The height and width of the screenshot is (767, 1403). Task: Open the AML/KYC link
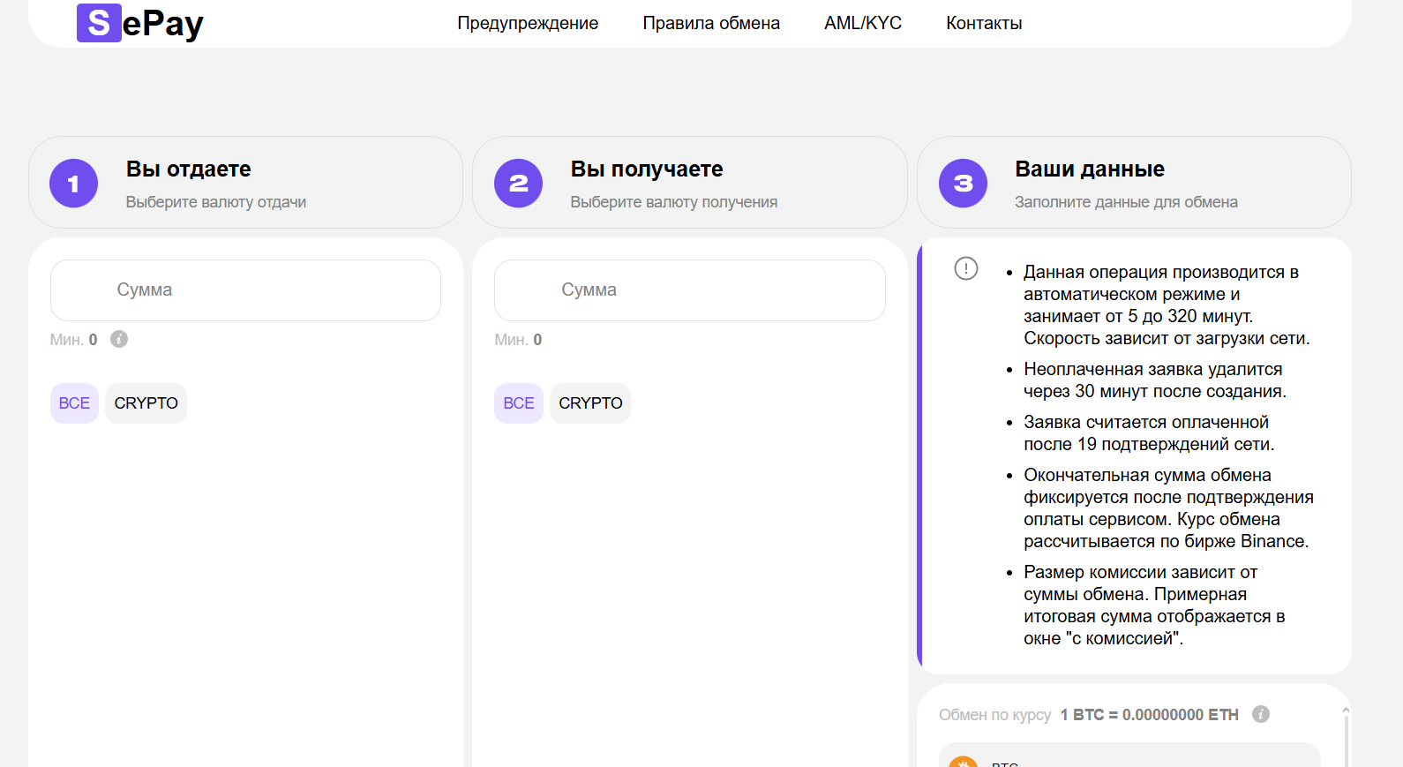[863, 23]
